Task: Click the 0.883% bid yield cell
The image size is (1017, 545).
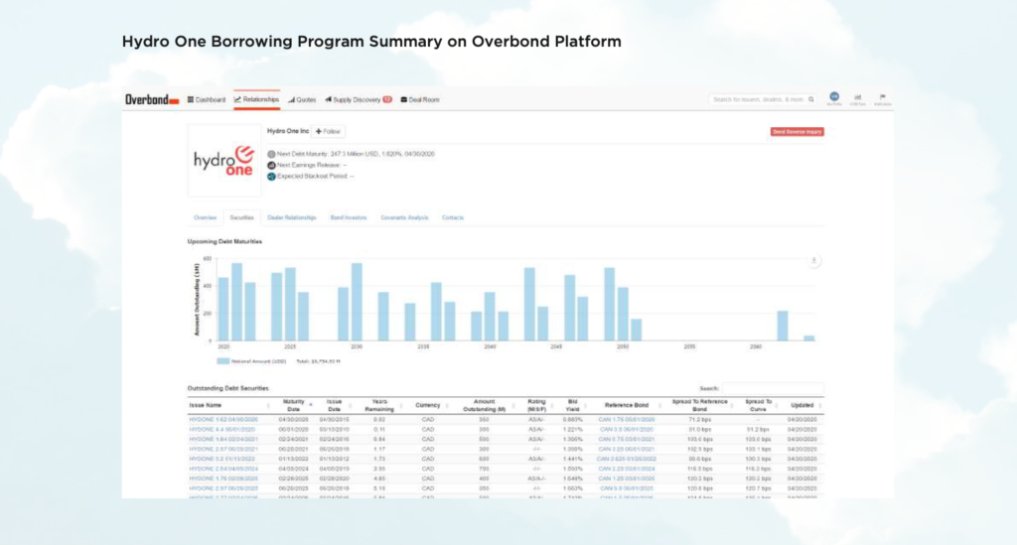Action: [572, 420]
